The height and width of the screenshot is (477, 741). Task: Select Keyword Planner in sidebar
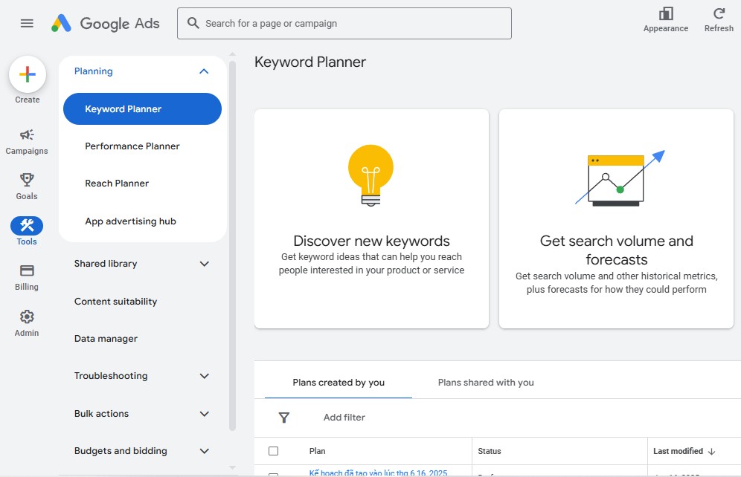pos(142,109)
